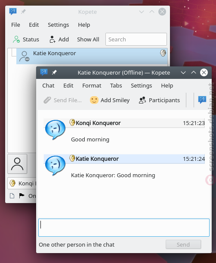Viewport: 216px width, 263px height.
Task: Click the Konqi identity account icon
Action: click(12, 183)
